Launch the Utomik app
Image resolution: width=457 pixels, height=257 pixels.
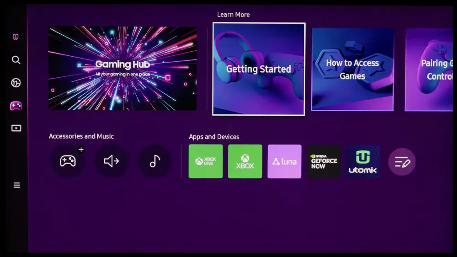[x=363, y=161]
